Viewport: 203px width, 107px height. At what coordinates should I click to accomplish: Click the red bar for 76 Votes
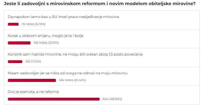click(x=13, y=24)
